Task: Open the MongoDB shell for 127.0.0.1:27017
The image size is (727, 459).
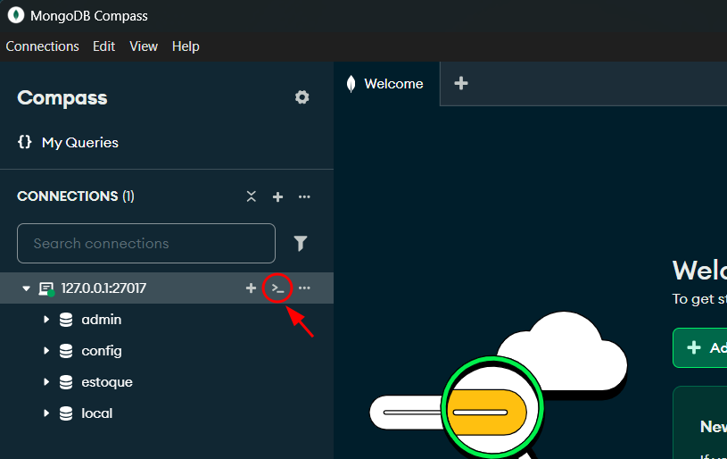Action: (x=277, y=288)
